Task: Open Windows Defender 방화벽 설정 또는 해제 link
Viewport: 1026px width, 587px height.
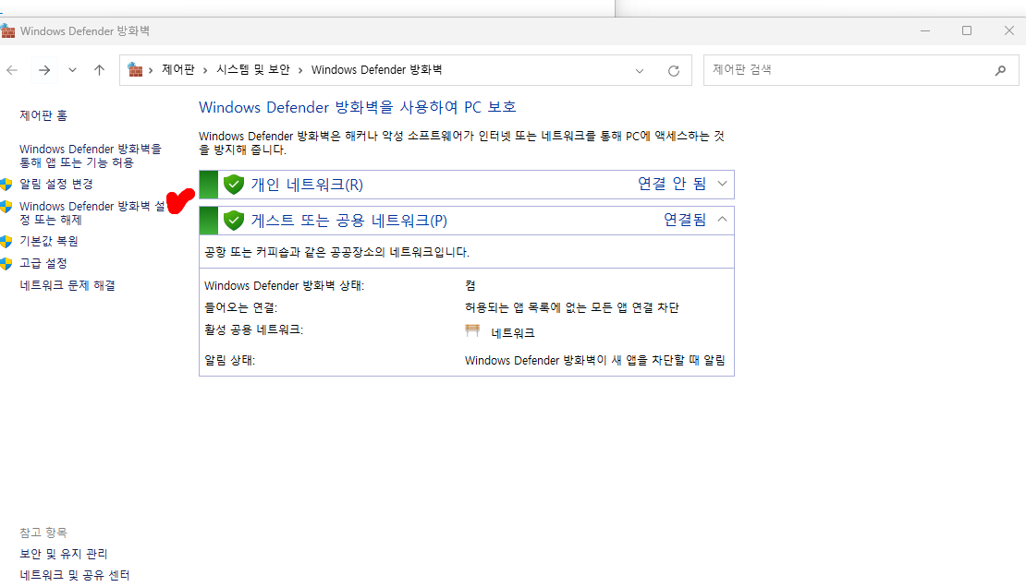Action: pyautogui.click(x=92, y=213)
